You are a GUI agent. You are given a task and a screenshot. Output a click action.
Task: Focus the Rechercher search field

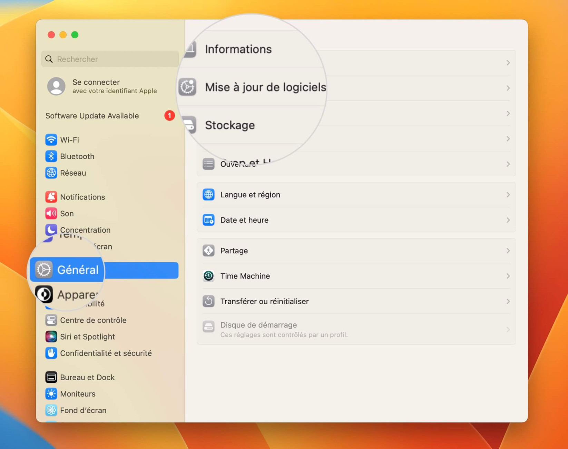click(x=110, y=59)
